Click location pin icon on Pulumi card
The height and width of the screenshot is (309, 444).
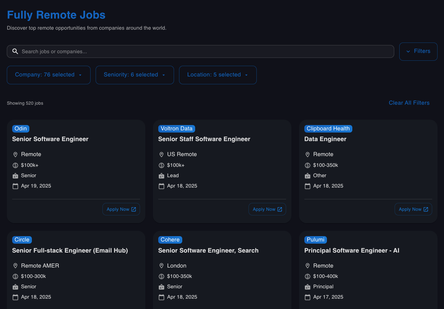(x=308, y=266)
